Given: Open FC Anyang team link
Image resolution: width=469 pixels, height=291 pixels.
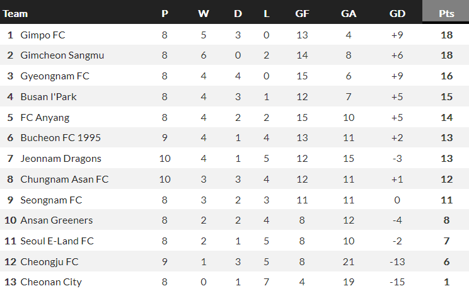Looking at the screenshot, I should 45,118.
